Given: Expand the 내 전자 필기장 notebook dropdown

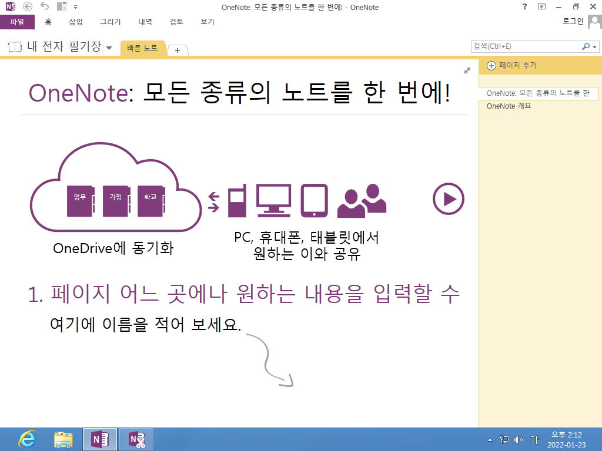Looking at the screenshot, I should (109, 48).
